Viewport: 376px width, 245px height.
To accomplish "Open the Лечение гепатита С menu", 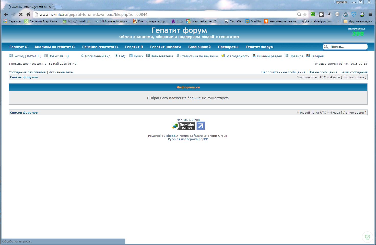I will coord(100,47).
